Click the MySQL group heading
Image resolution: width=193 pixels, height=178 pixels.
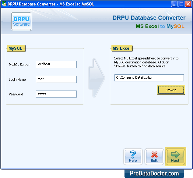15,48
